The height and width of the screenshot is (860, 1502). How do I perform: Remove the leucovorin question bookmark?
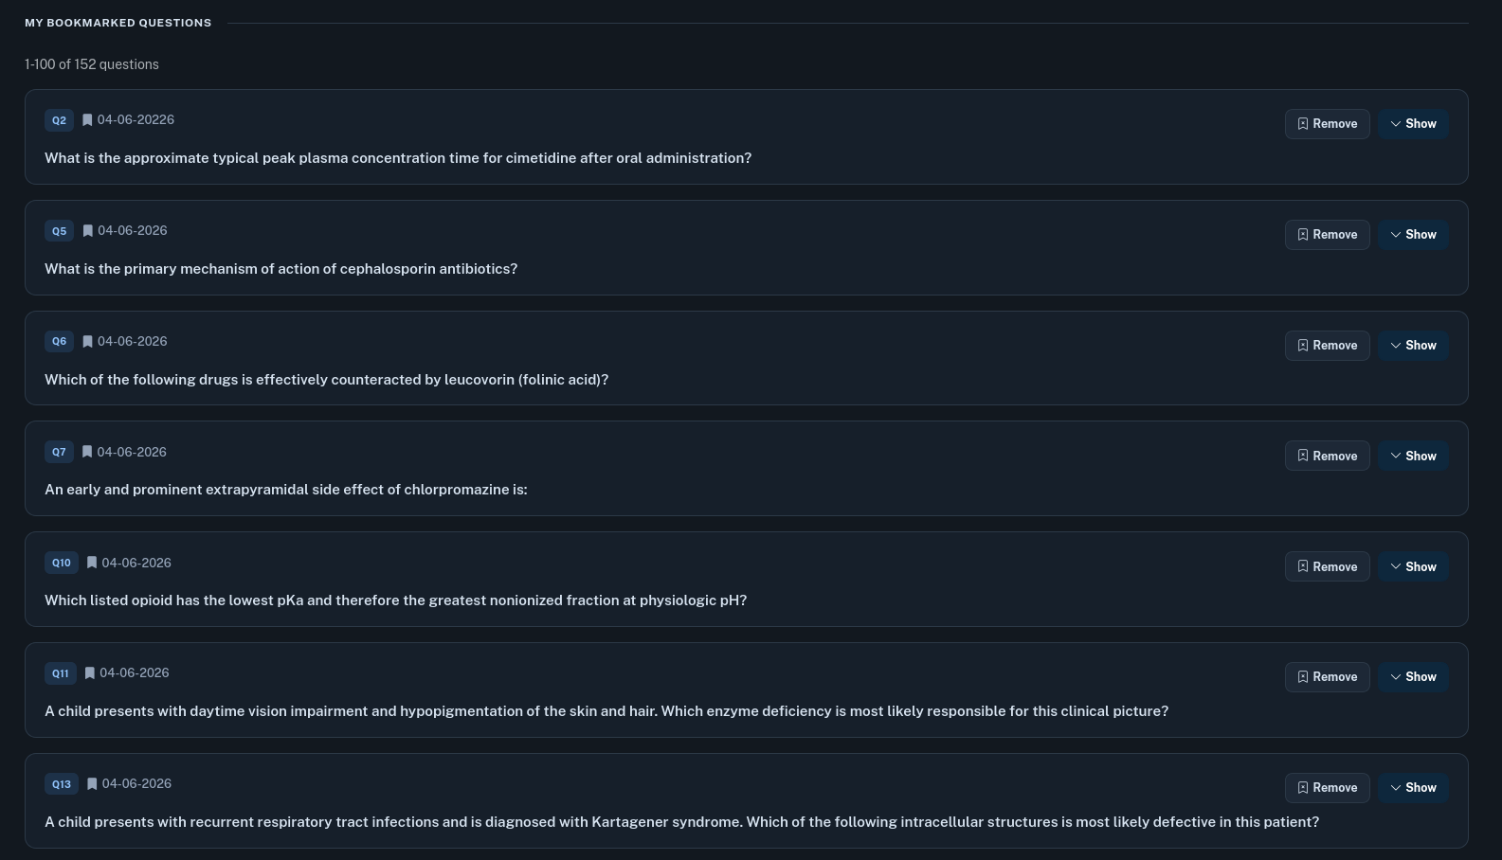tap(1327, 346)
